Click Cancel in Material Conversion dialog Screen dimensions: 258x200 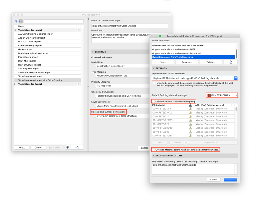(x=214, y=179)
